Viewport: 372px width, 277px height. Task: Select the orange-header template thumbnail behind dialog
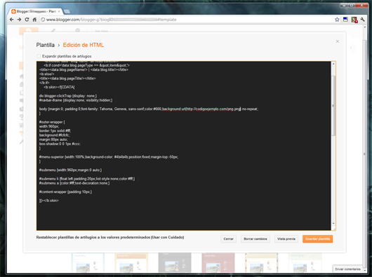click(x=131, y=263)
